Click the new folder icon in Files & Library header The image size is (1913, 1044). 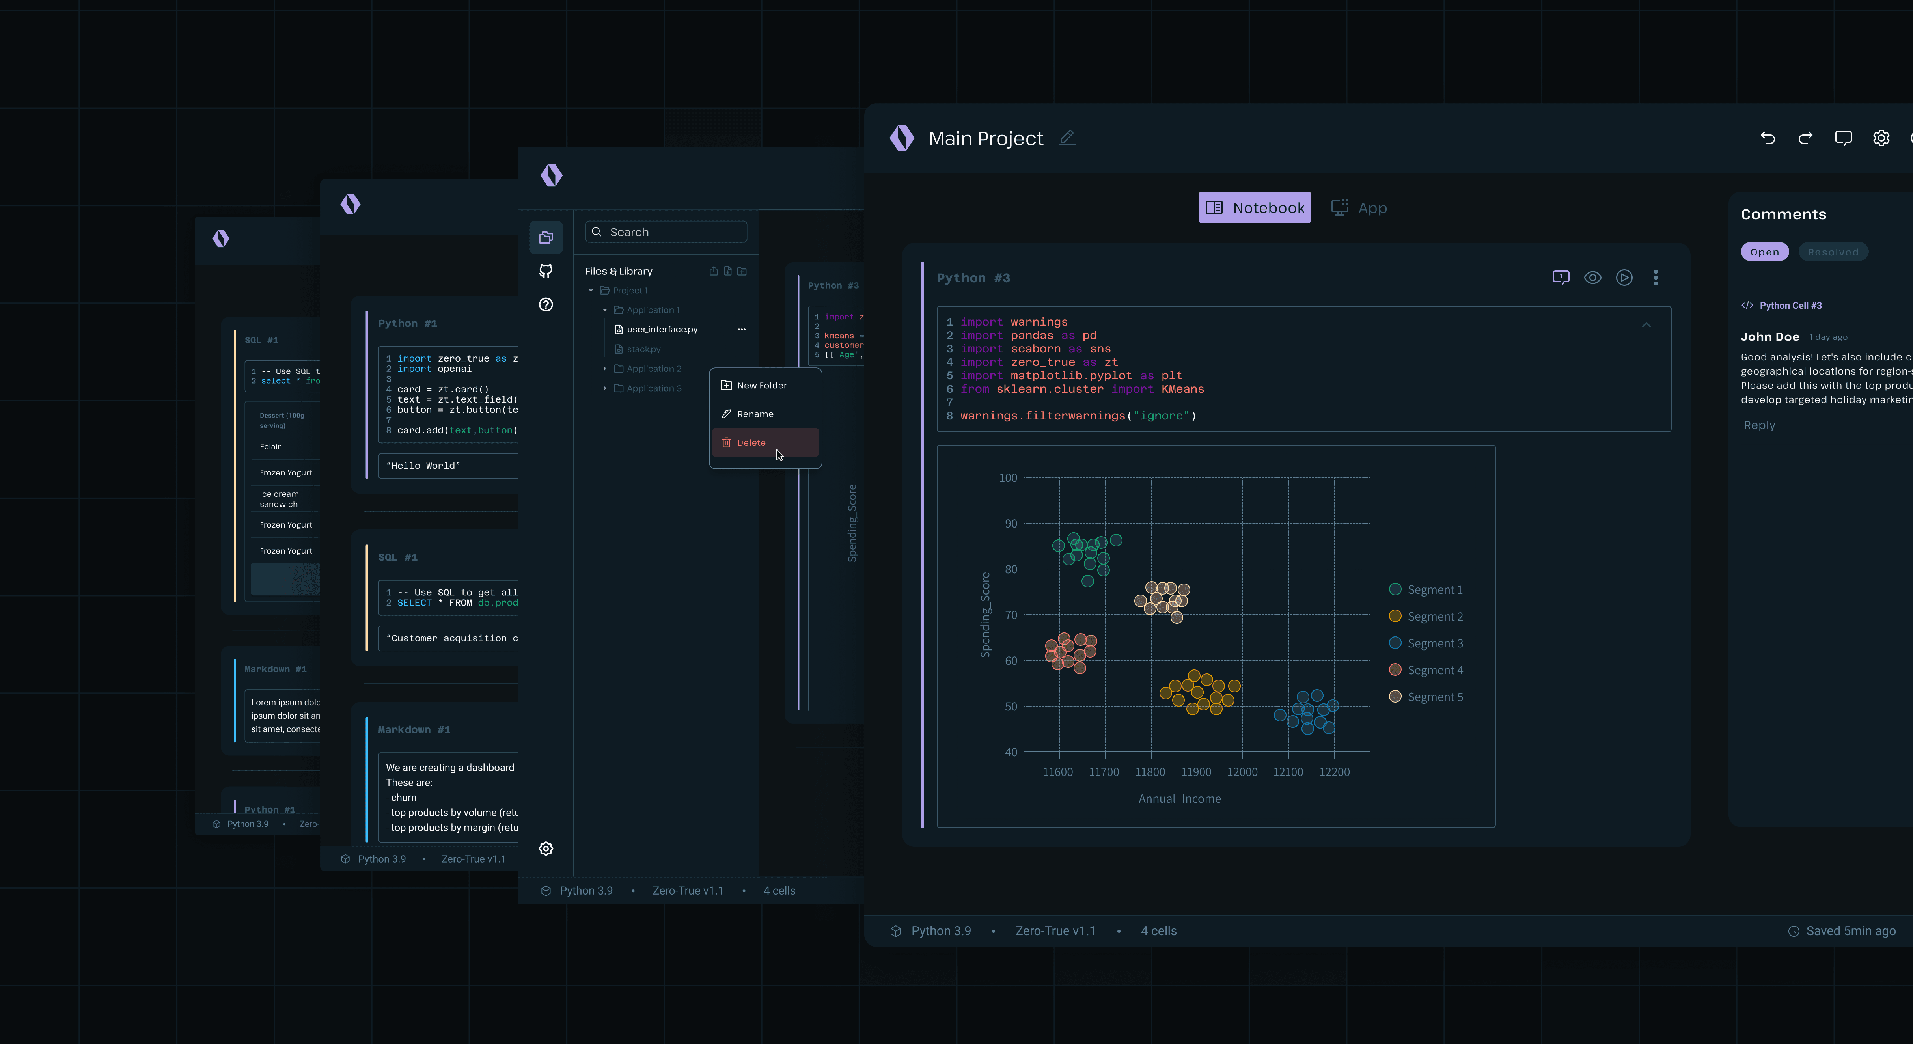742,271
